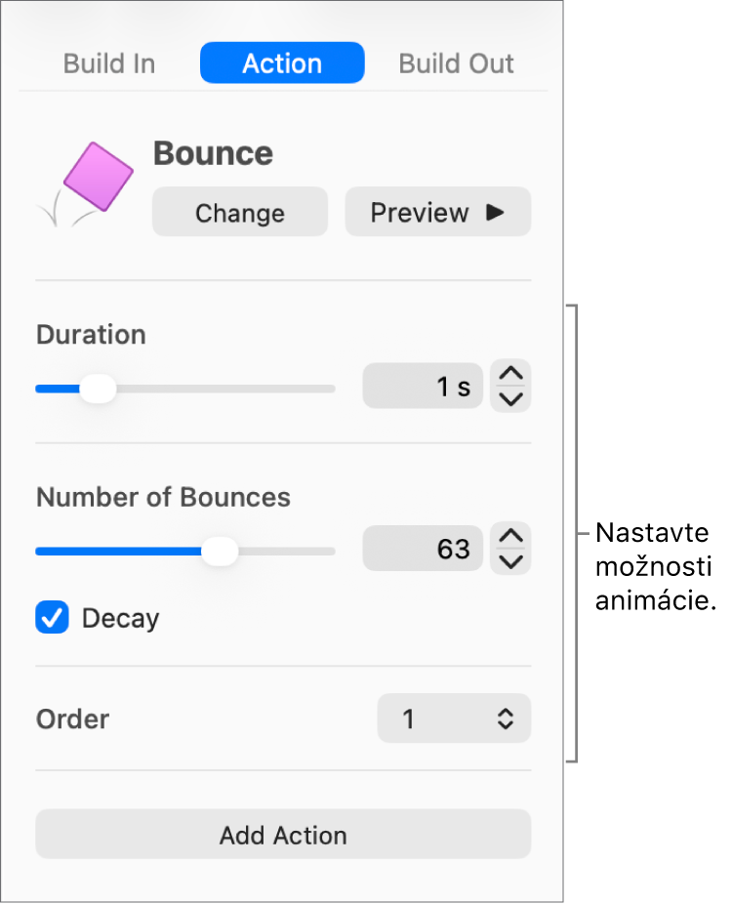Viewport: 732px width, 904px height.
Task: Switch to the Build In tab
Action: [109, 62]
